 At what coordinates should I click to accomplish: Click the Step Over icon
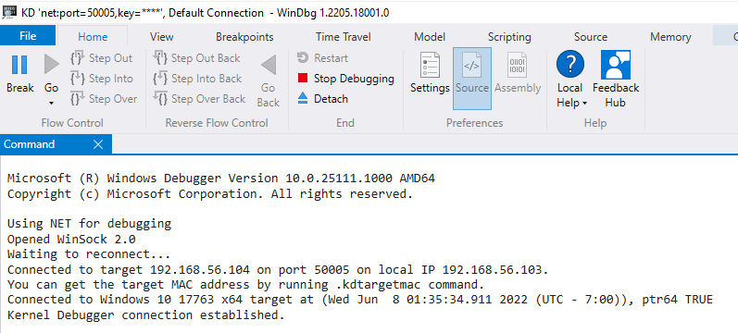coord(77,99)
